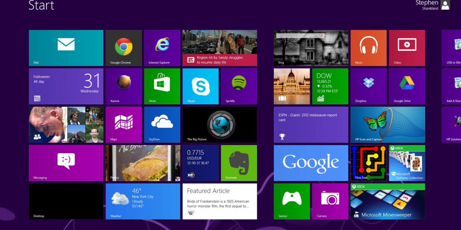Image resolution: width=461 pixels, height=230 pixels.
Task: Open the Google Drive tile
Action: pos(407,86)
